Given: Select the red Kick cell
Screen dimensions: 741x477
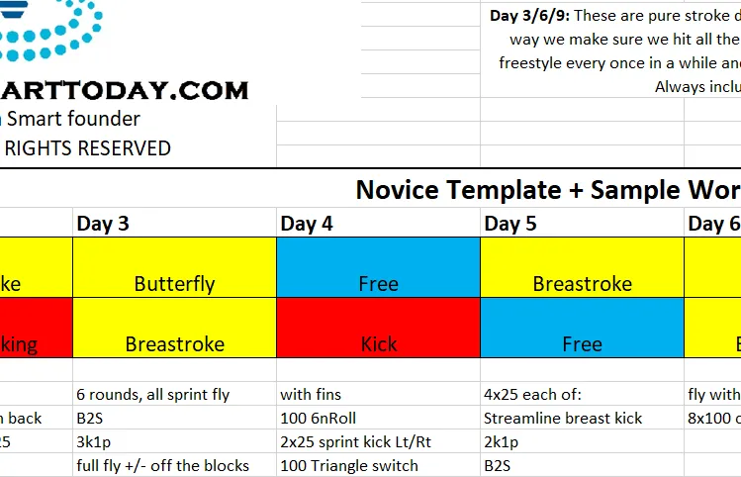Looking at the screenshot, I should 378,328.
